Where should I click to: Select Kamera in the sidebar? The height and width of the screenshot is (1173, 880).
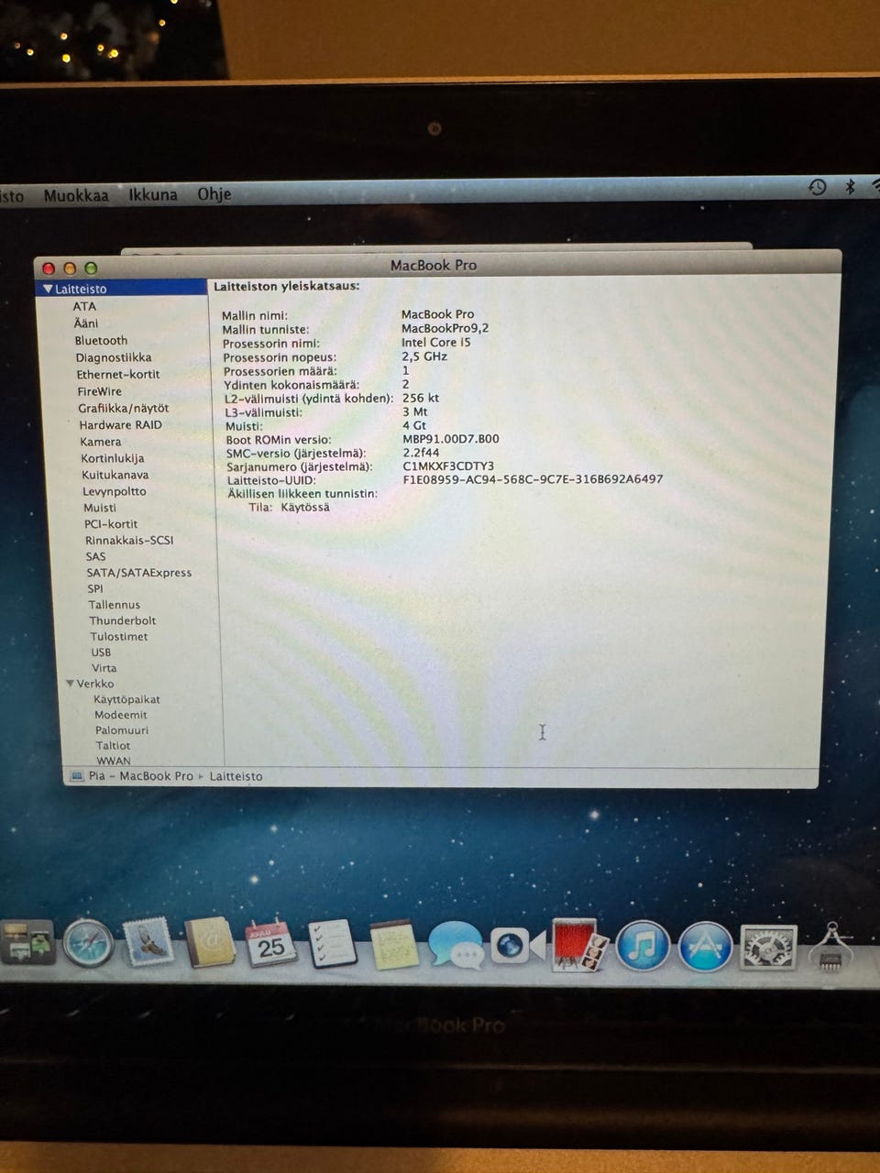(100, 442)
